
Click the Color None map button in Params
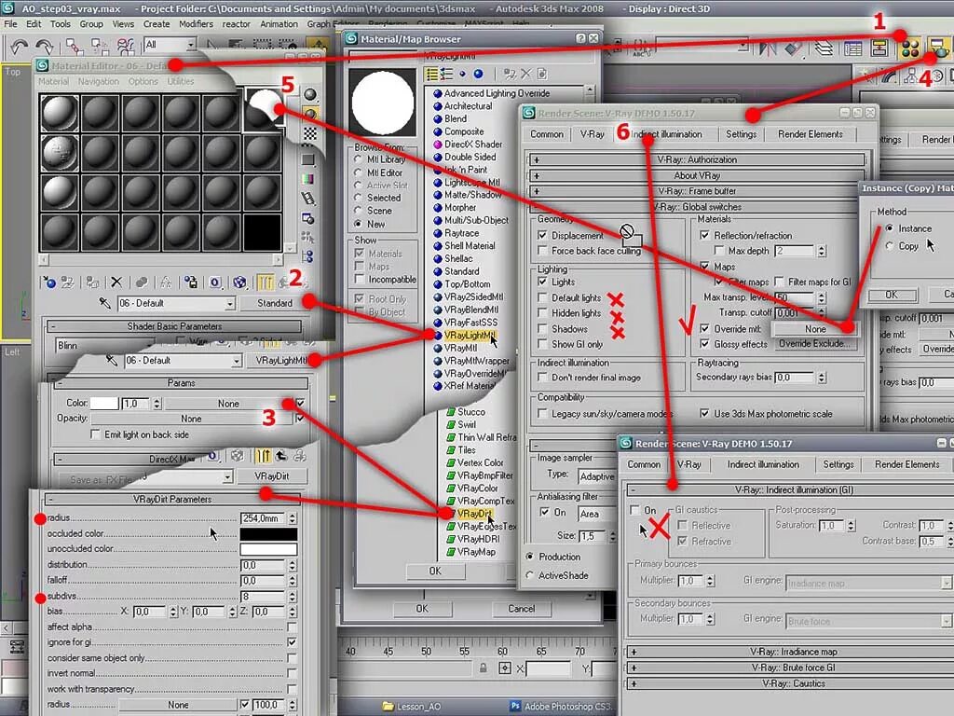[228, 404]
